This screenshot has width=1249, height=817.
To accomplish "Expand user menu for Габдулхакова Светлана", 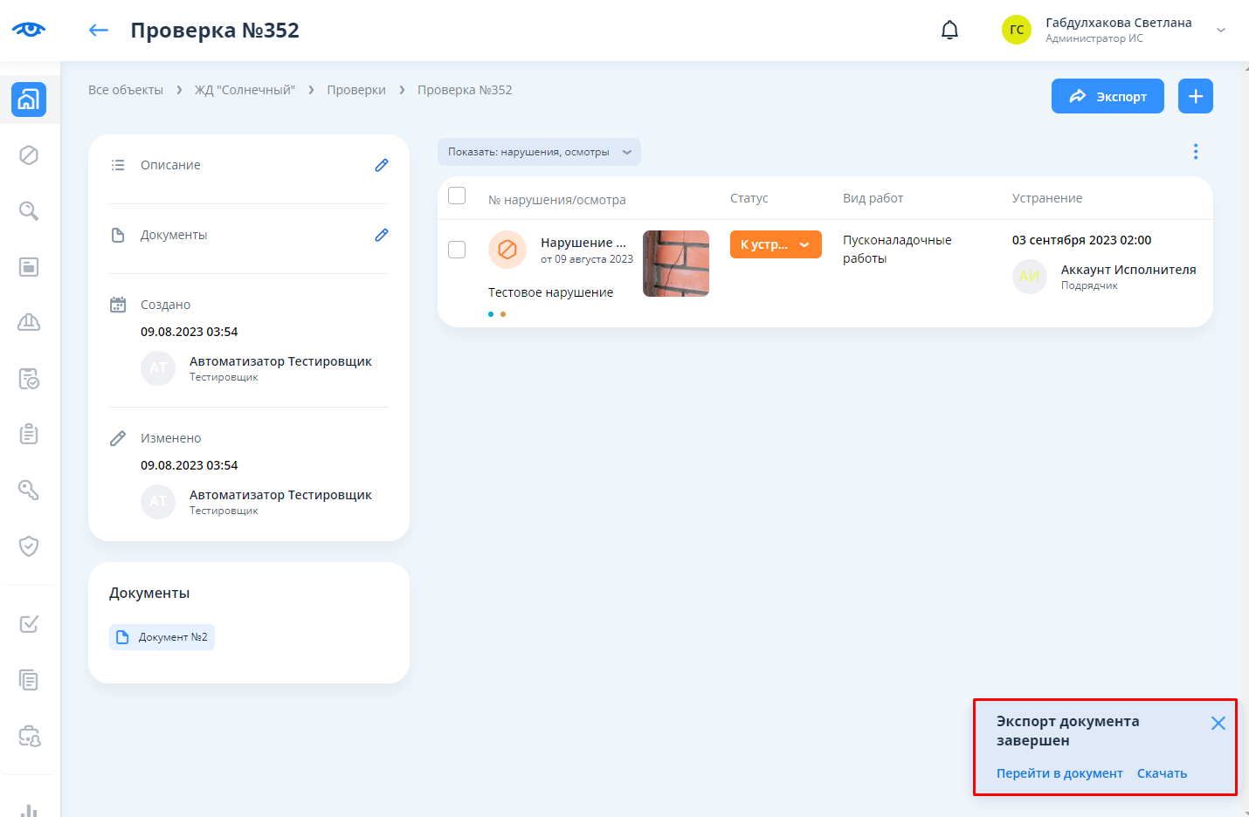I will point(1220,31).
